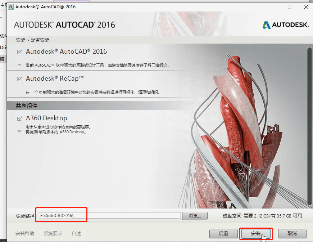Screen dimensions: 313x242
Task: Click the A360 Desktop product title
Action: (46, 118)
